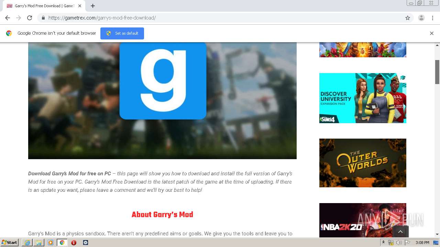Click the address bar URL
440x247 pixels.
(x=102, y=18)
